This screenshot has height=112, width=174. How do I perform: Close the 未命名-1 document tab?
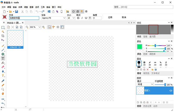click(x=23, y=23)
